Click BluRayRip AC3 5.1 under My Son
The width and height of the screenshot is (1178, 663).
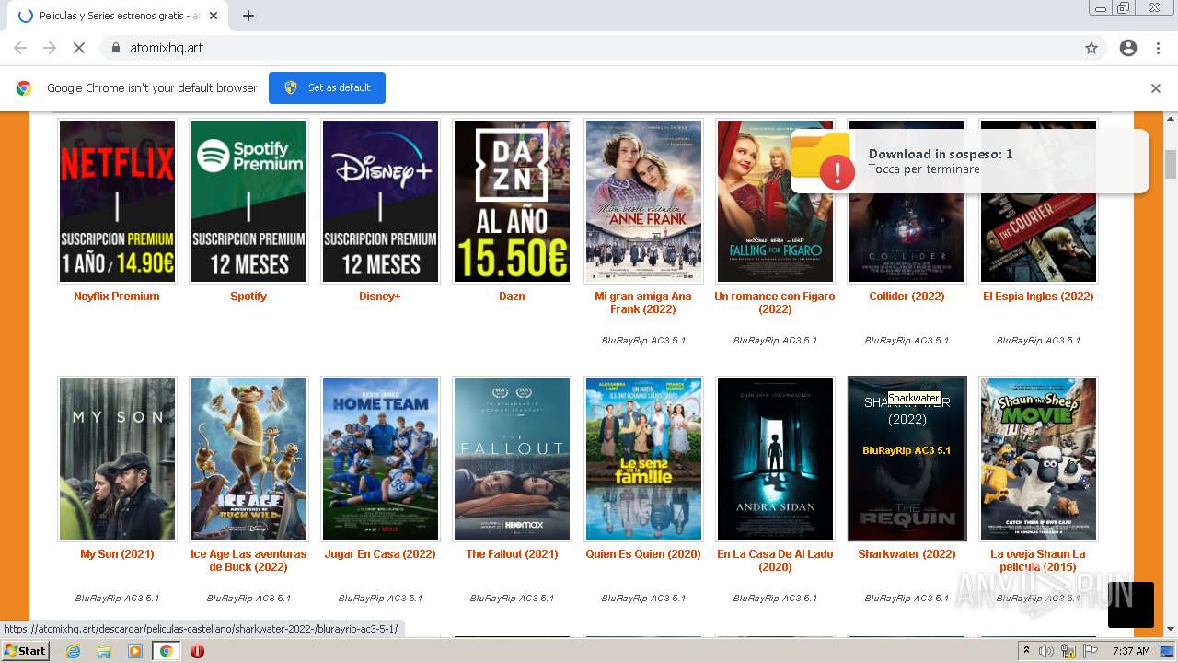coord(117,599)
